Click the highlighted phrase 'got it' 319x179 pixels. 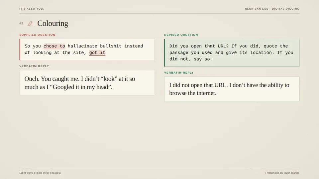pos(97,53)
